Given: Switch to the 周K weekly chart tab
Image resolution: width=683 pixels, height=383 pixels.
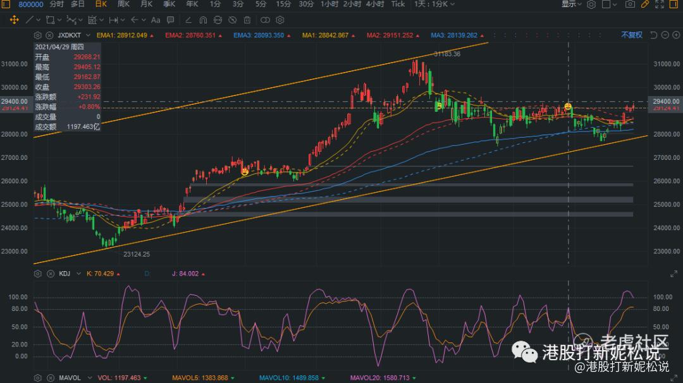Looking at the screenshot, I should [123, 4].
